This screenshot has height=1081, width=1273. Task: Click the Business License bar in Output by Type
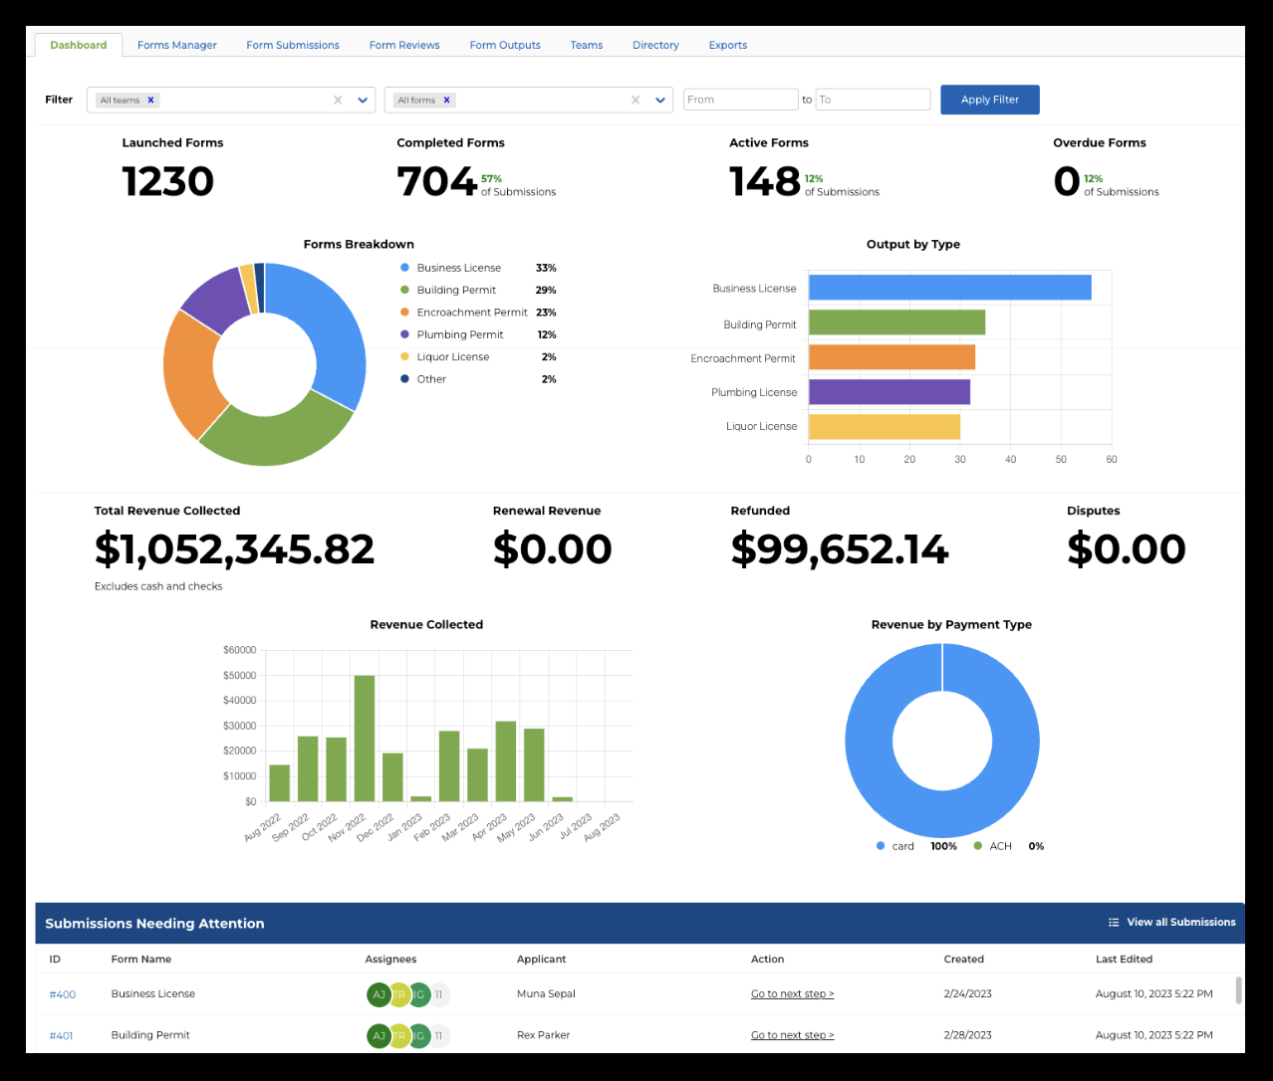(950, 288)
